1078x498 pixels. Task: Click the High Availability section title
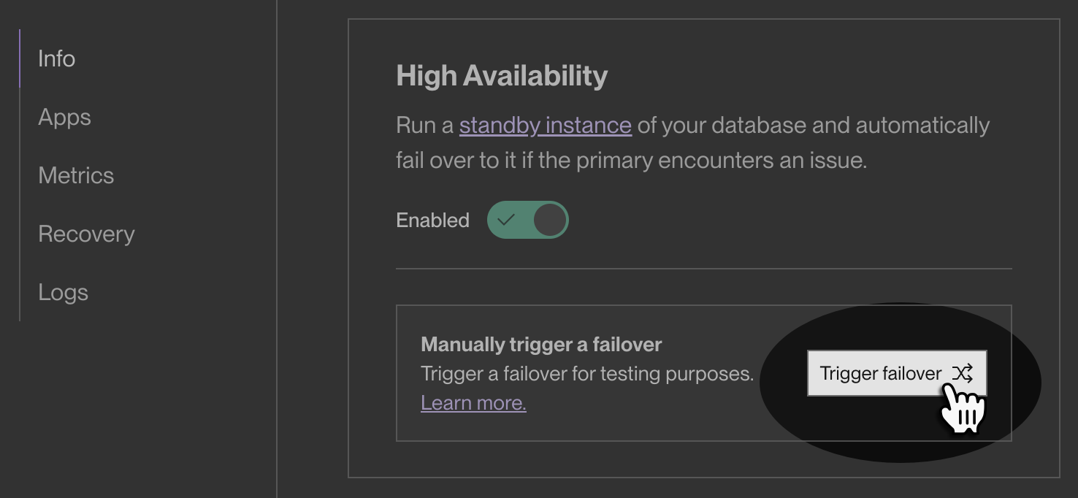click(502, 74)
